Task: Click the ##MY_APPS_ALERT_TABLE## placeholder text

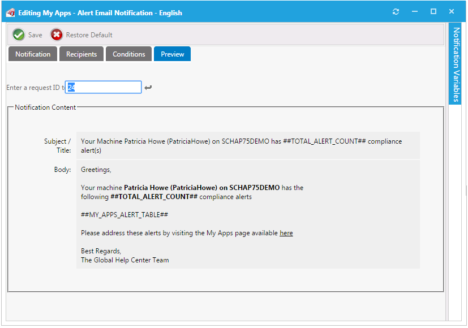Action: coord(126,215)
